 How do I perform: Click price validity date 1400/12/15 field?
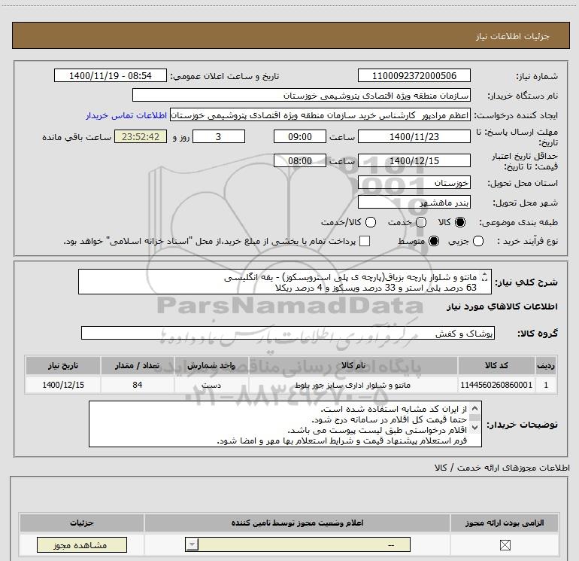pyautogui.click(x=414, y=160)
